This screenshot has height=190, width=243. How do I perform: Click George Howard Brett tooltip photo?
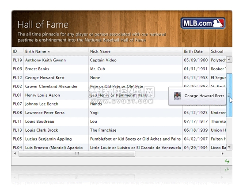coord(177,96)
